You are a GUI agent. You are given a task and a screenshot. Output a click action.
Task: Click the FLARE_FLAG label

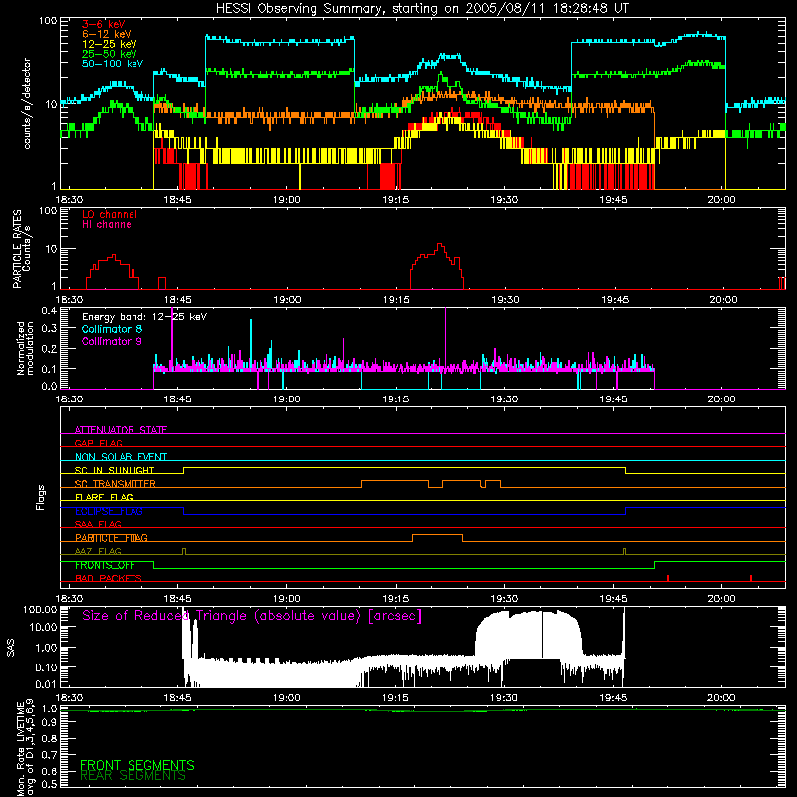pyautogui.click(x=104, y=497)
